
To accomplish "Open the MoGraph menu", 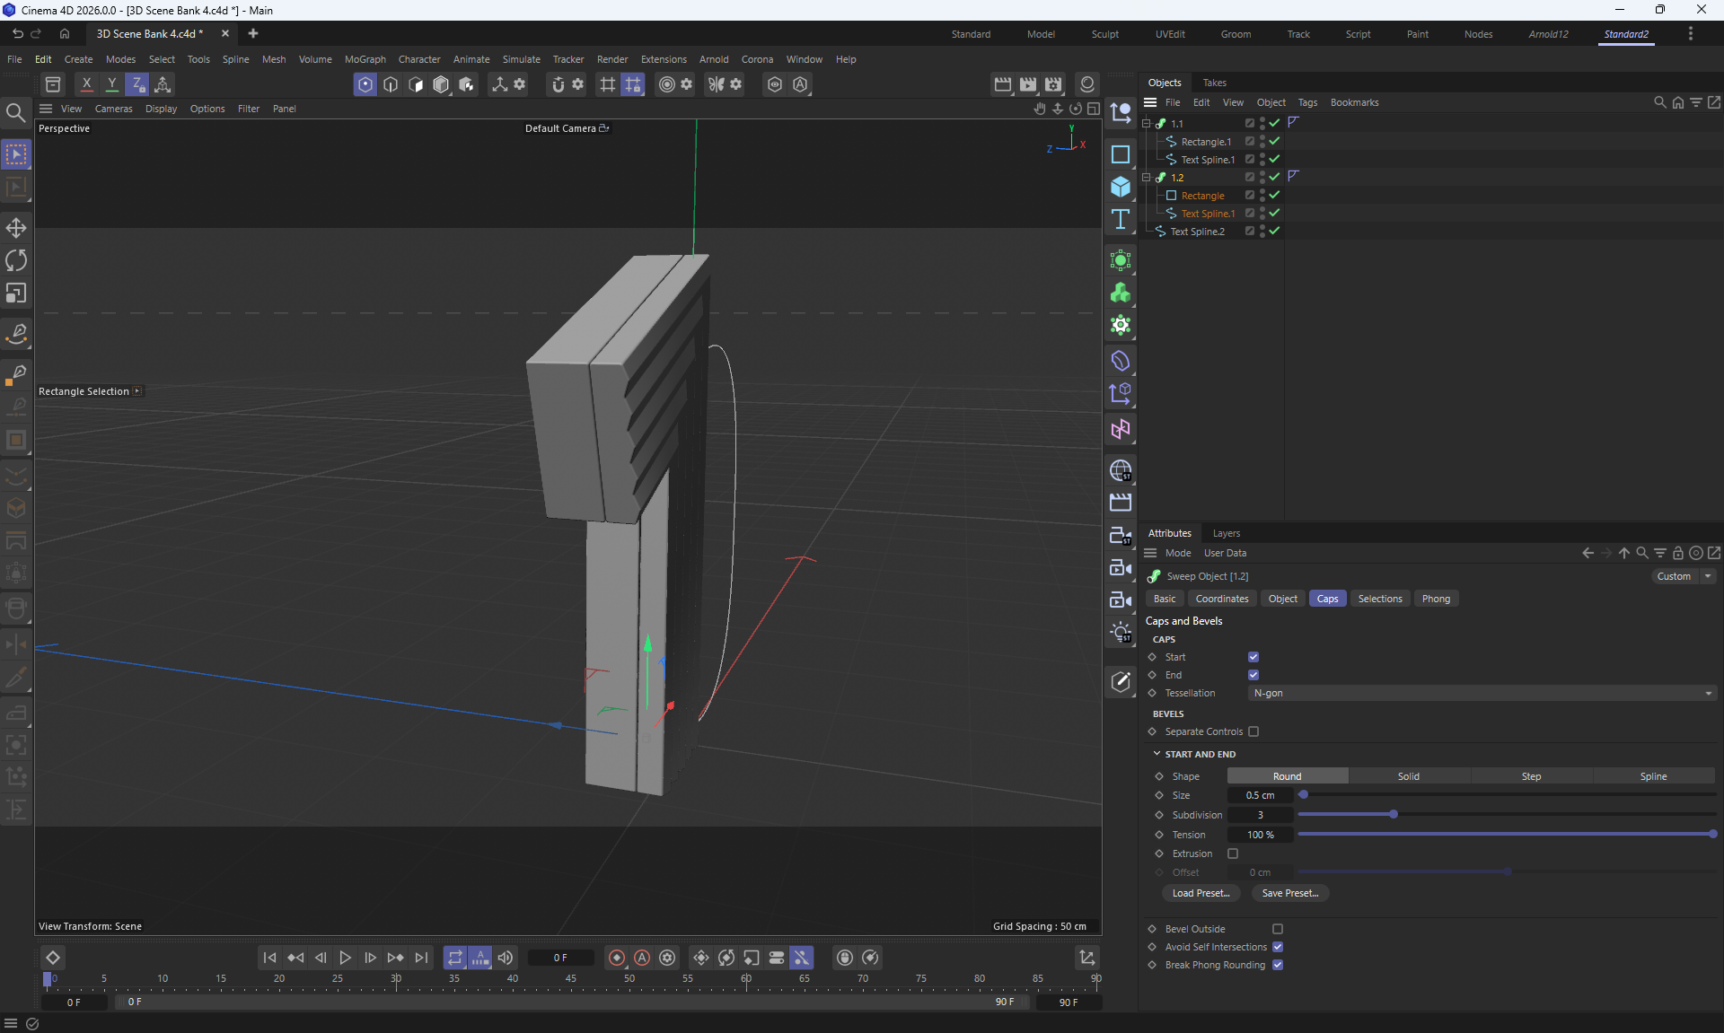I will coord(365,59).
